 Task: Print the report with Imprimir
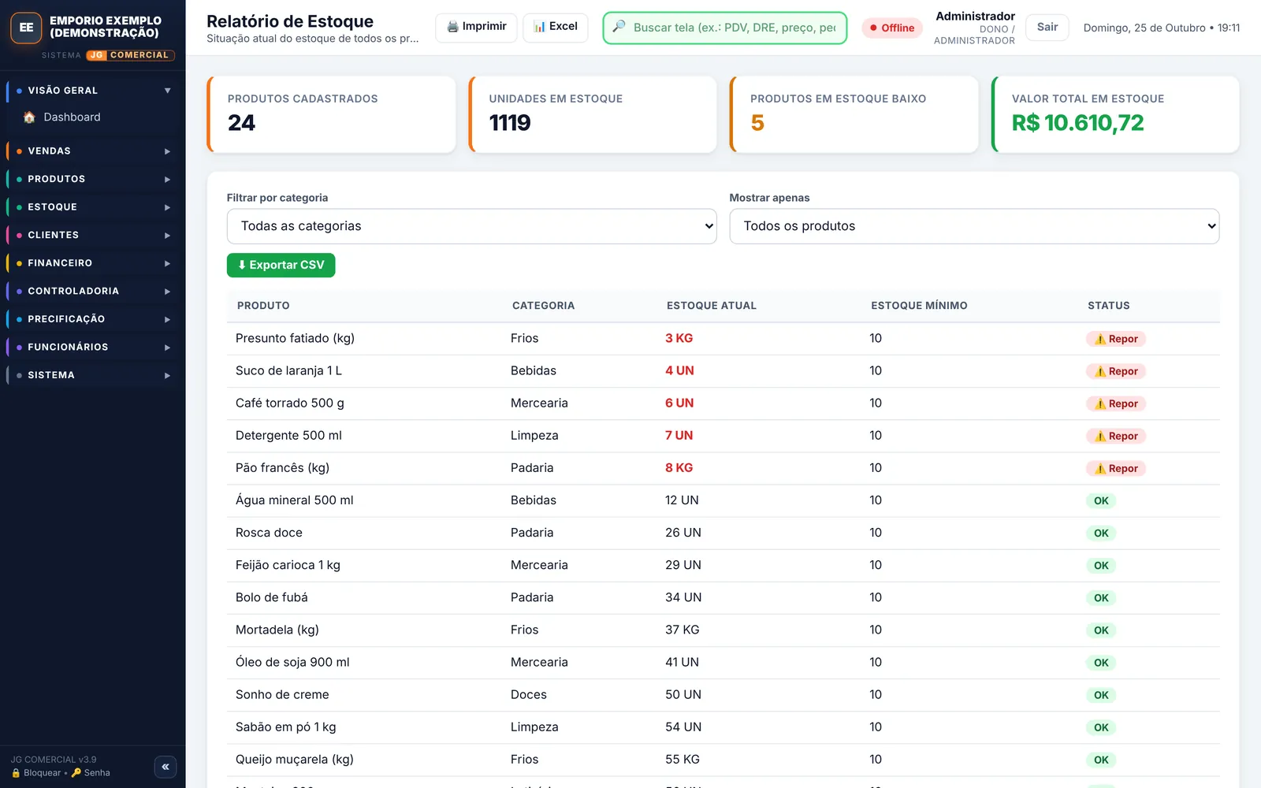476,27
